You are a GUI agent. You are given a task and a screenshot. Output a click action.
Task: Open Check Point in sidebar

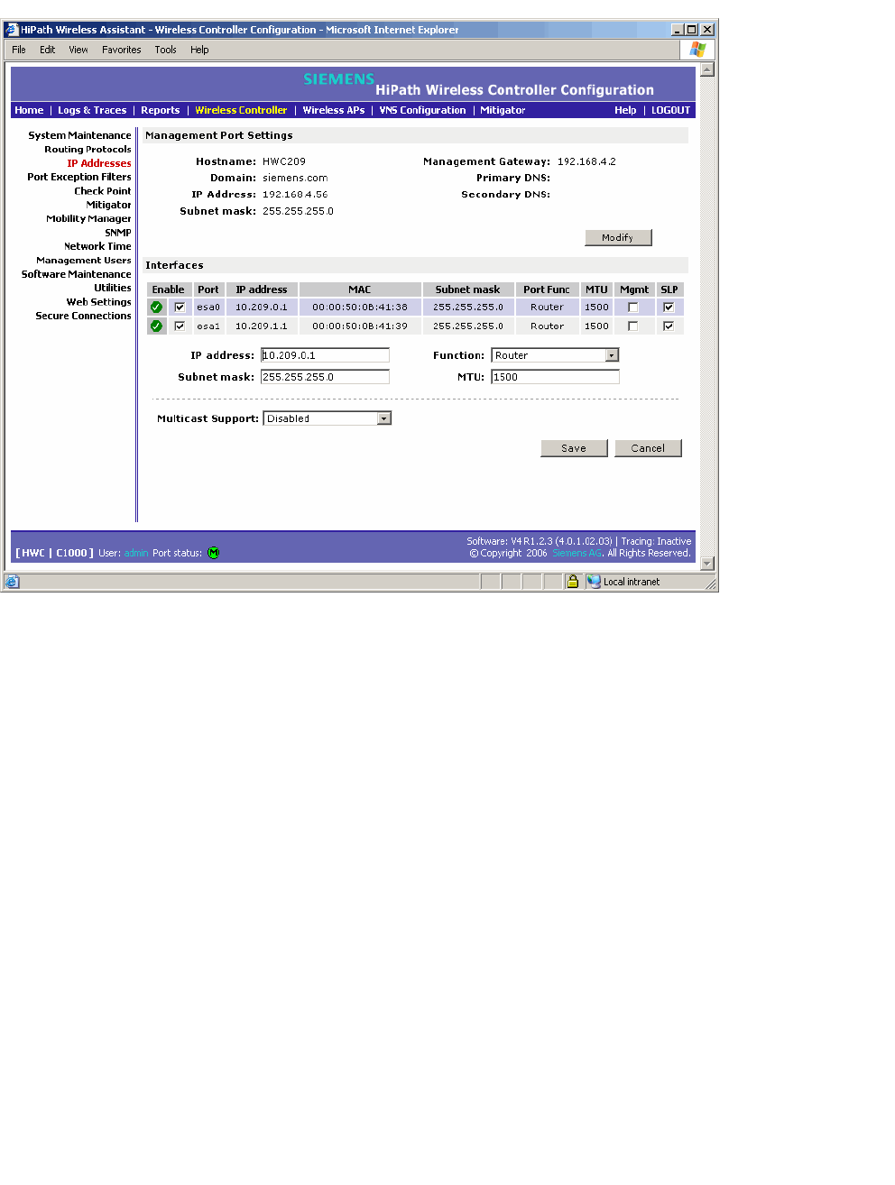(x=103, y=191)
